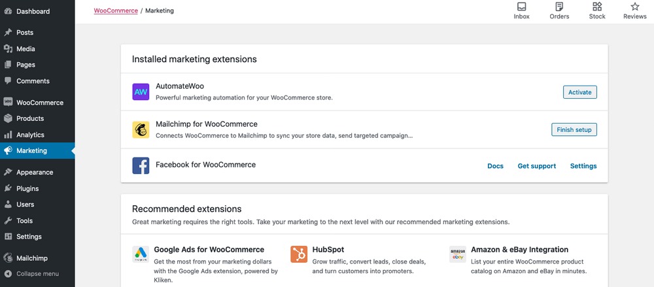Viewport: 654px width, 287px height.
Task: Open the Users menu label
Action: pyautogui.click(x=25, y=205)
